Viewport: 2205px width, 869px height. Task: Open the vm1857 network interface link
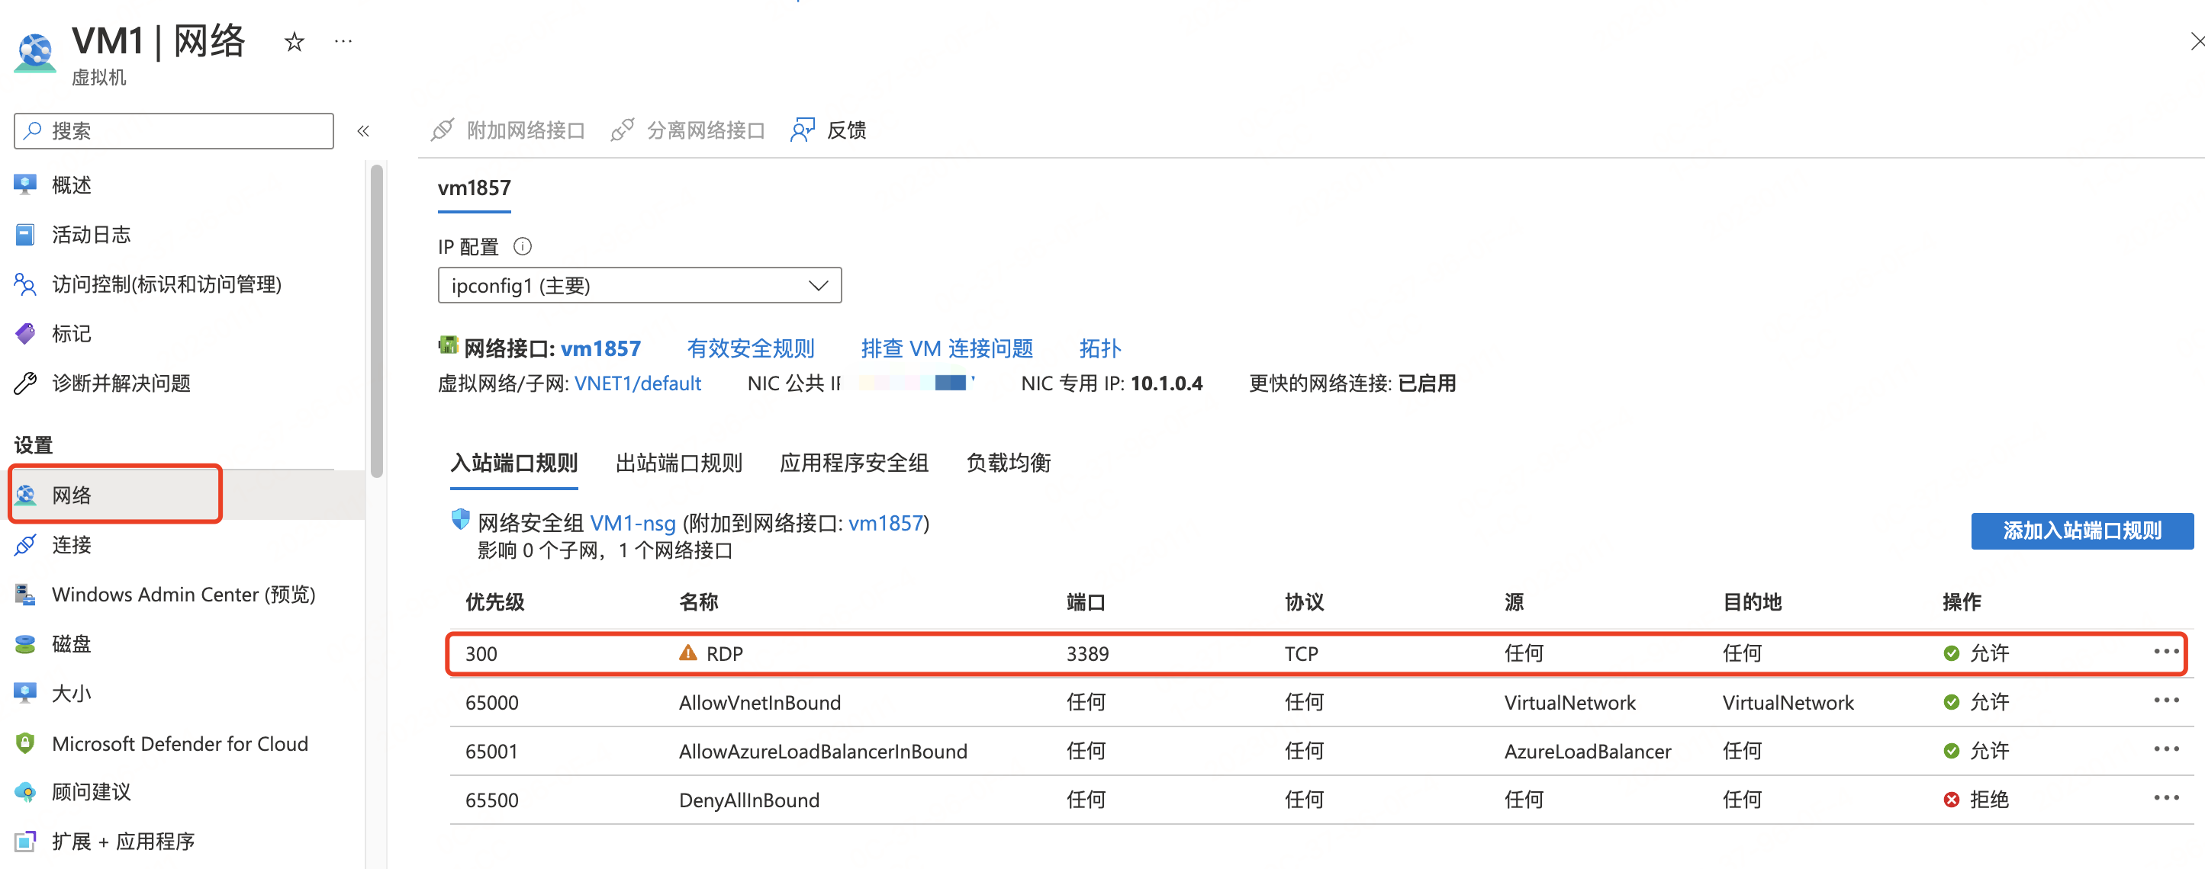pos(600,349)
